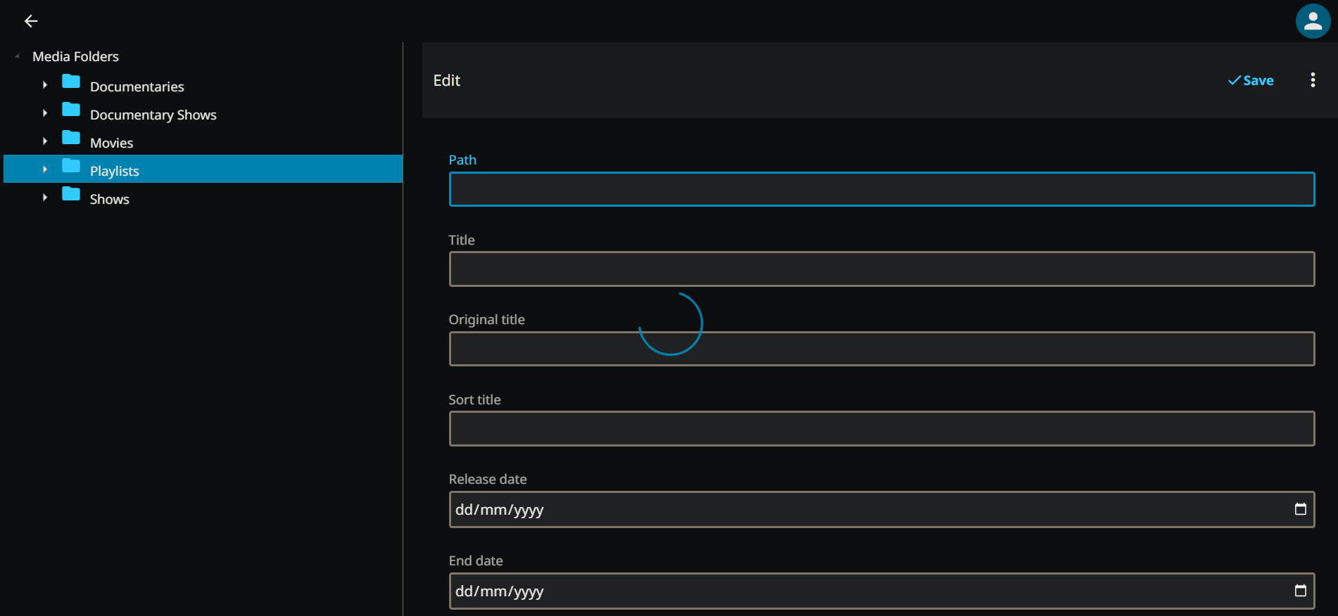Click the back arrow icon
1338x616 pixels.
click(x=31, y=21)
